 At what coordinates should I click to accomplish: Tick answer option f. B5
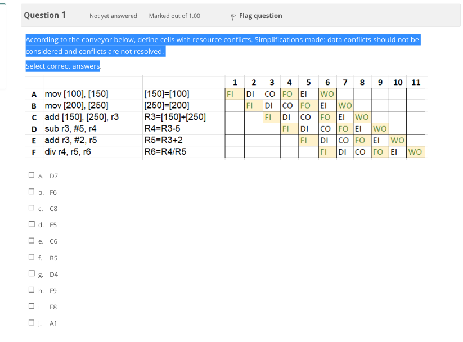tap(32, 256)
